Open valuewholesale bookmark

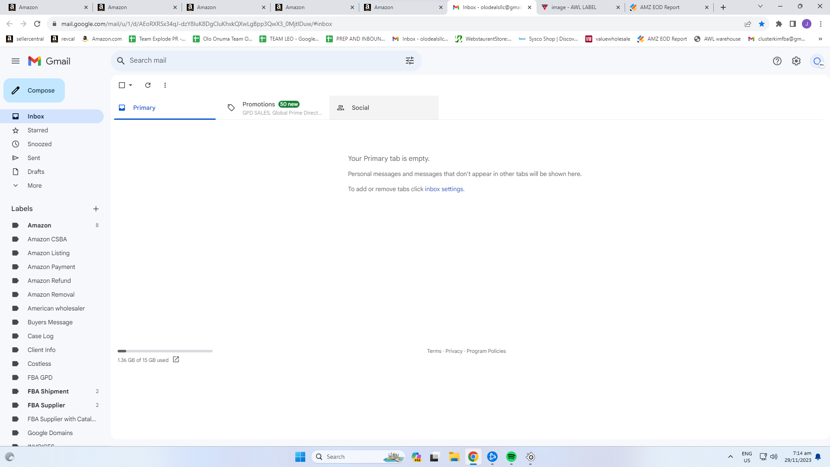pyautogui.click(x=608, y=39)
